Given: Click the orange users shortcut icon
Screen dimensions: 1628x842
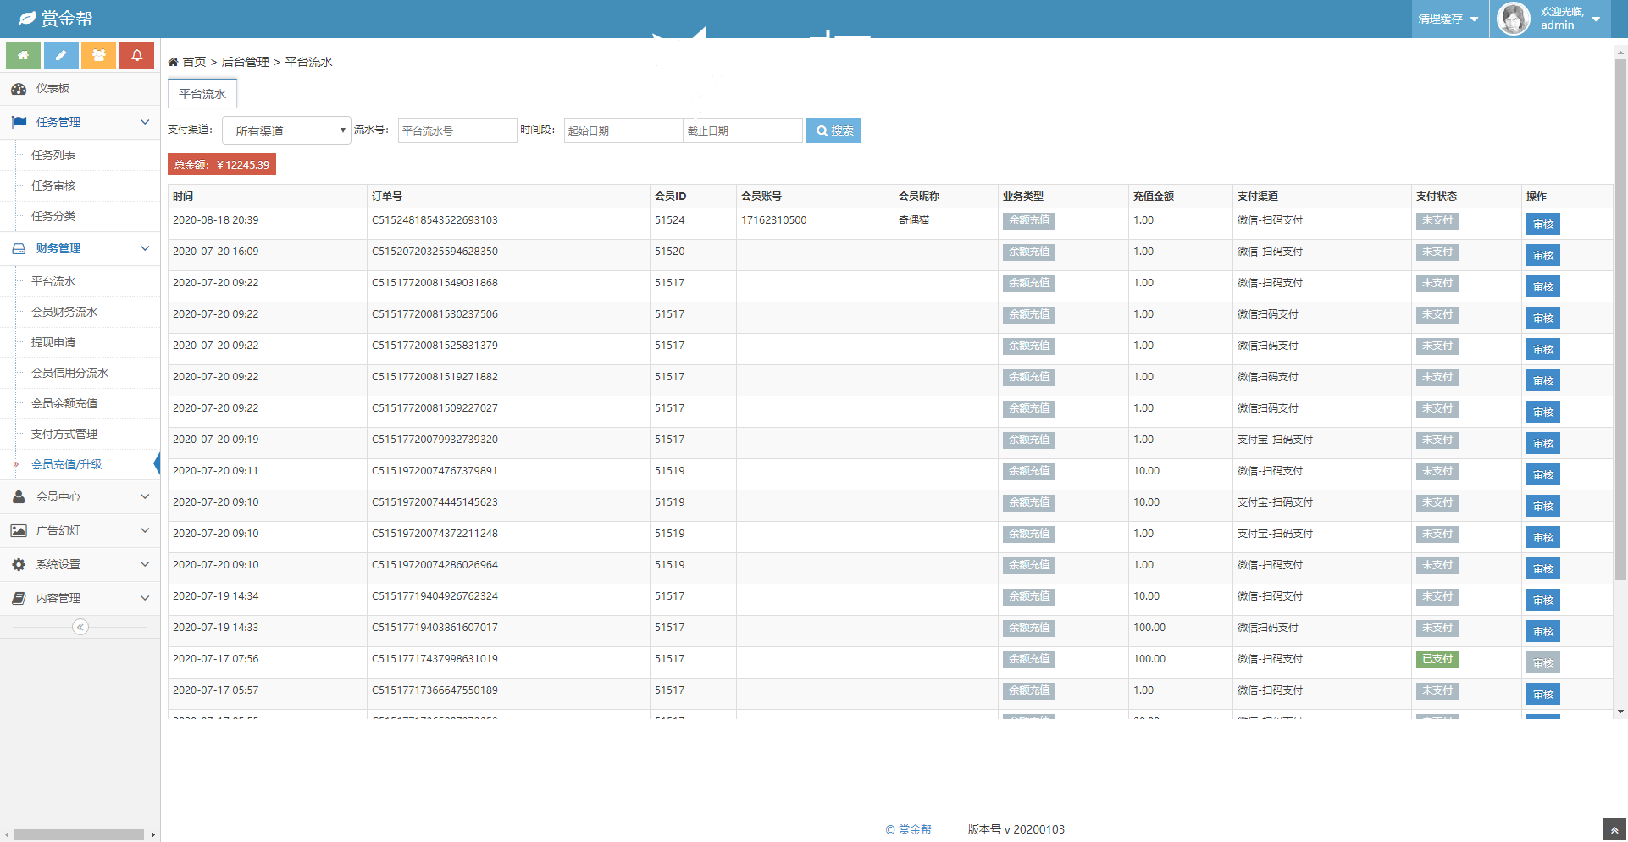Looking at the screenshot, I should pyautogui.click(x=99, y=55).
